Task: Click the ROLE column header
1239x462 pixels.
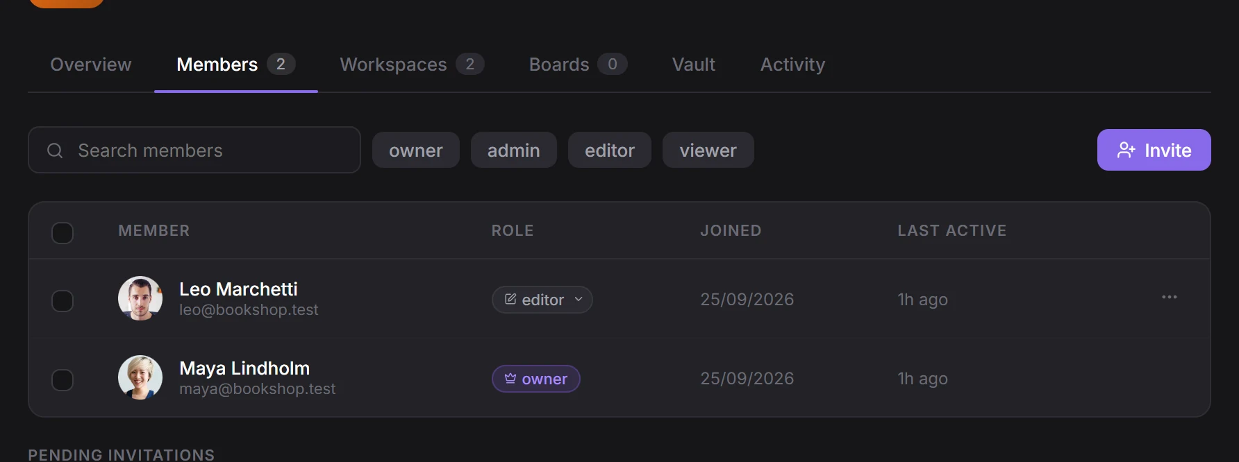Action: click(x=513, y=230)
